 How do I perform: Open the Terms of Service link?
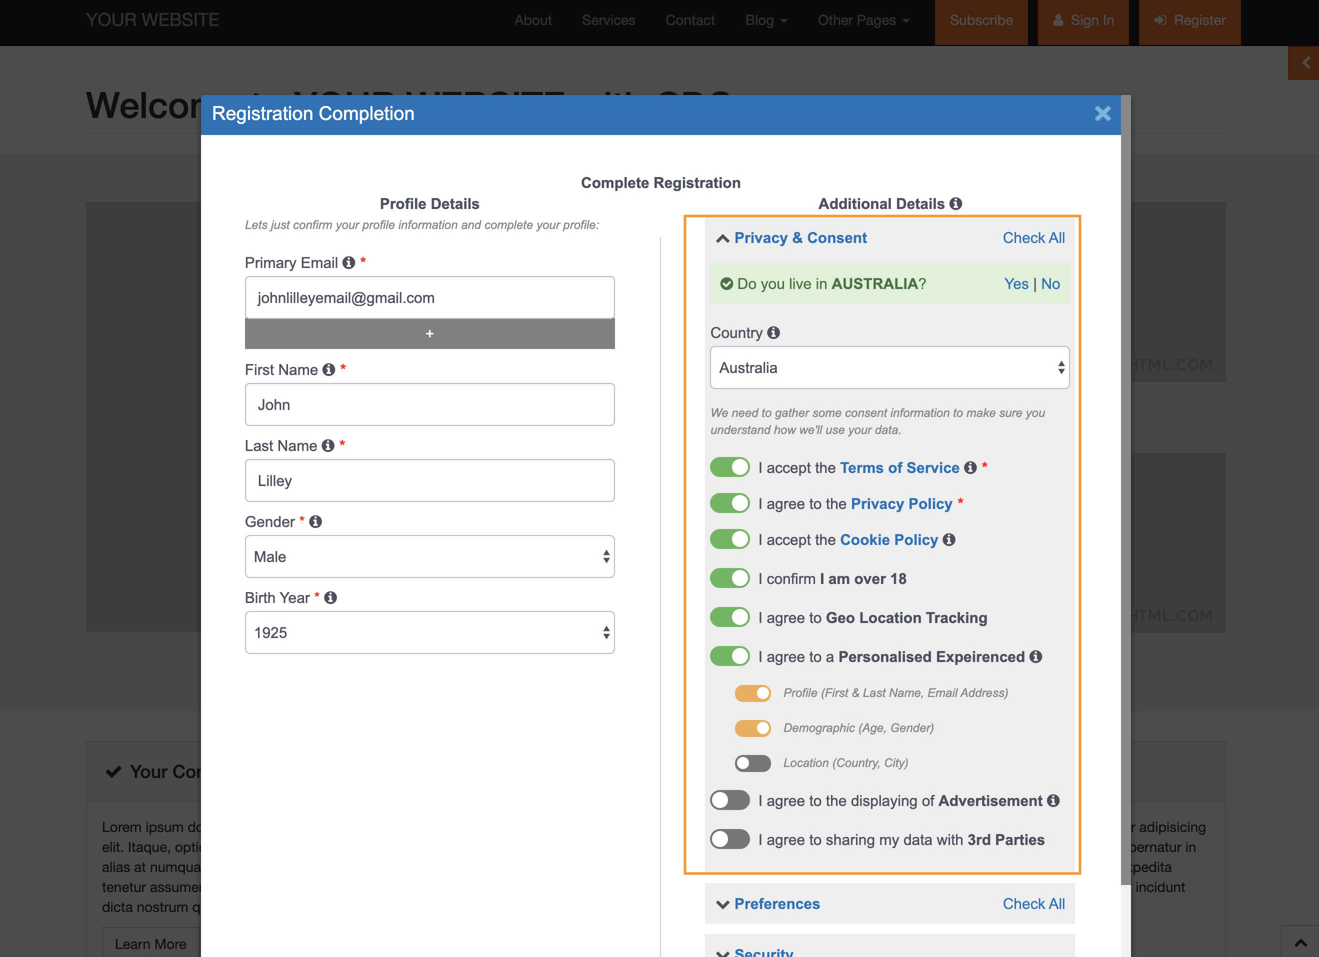899,467
